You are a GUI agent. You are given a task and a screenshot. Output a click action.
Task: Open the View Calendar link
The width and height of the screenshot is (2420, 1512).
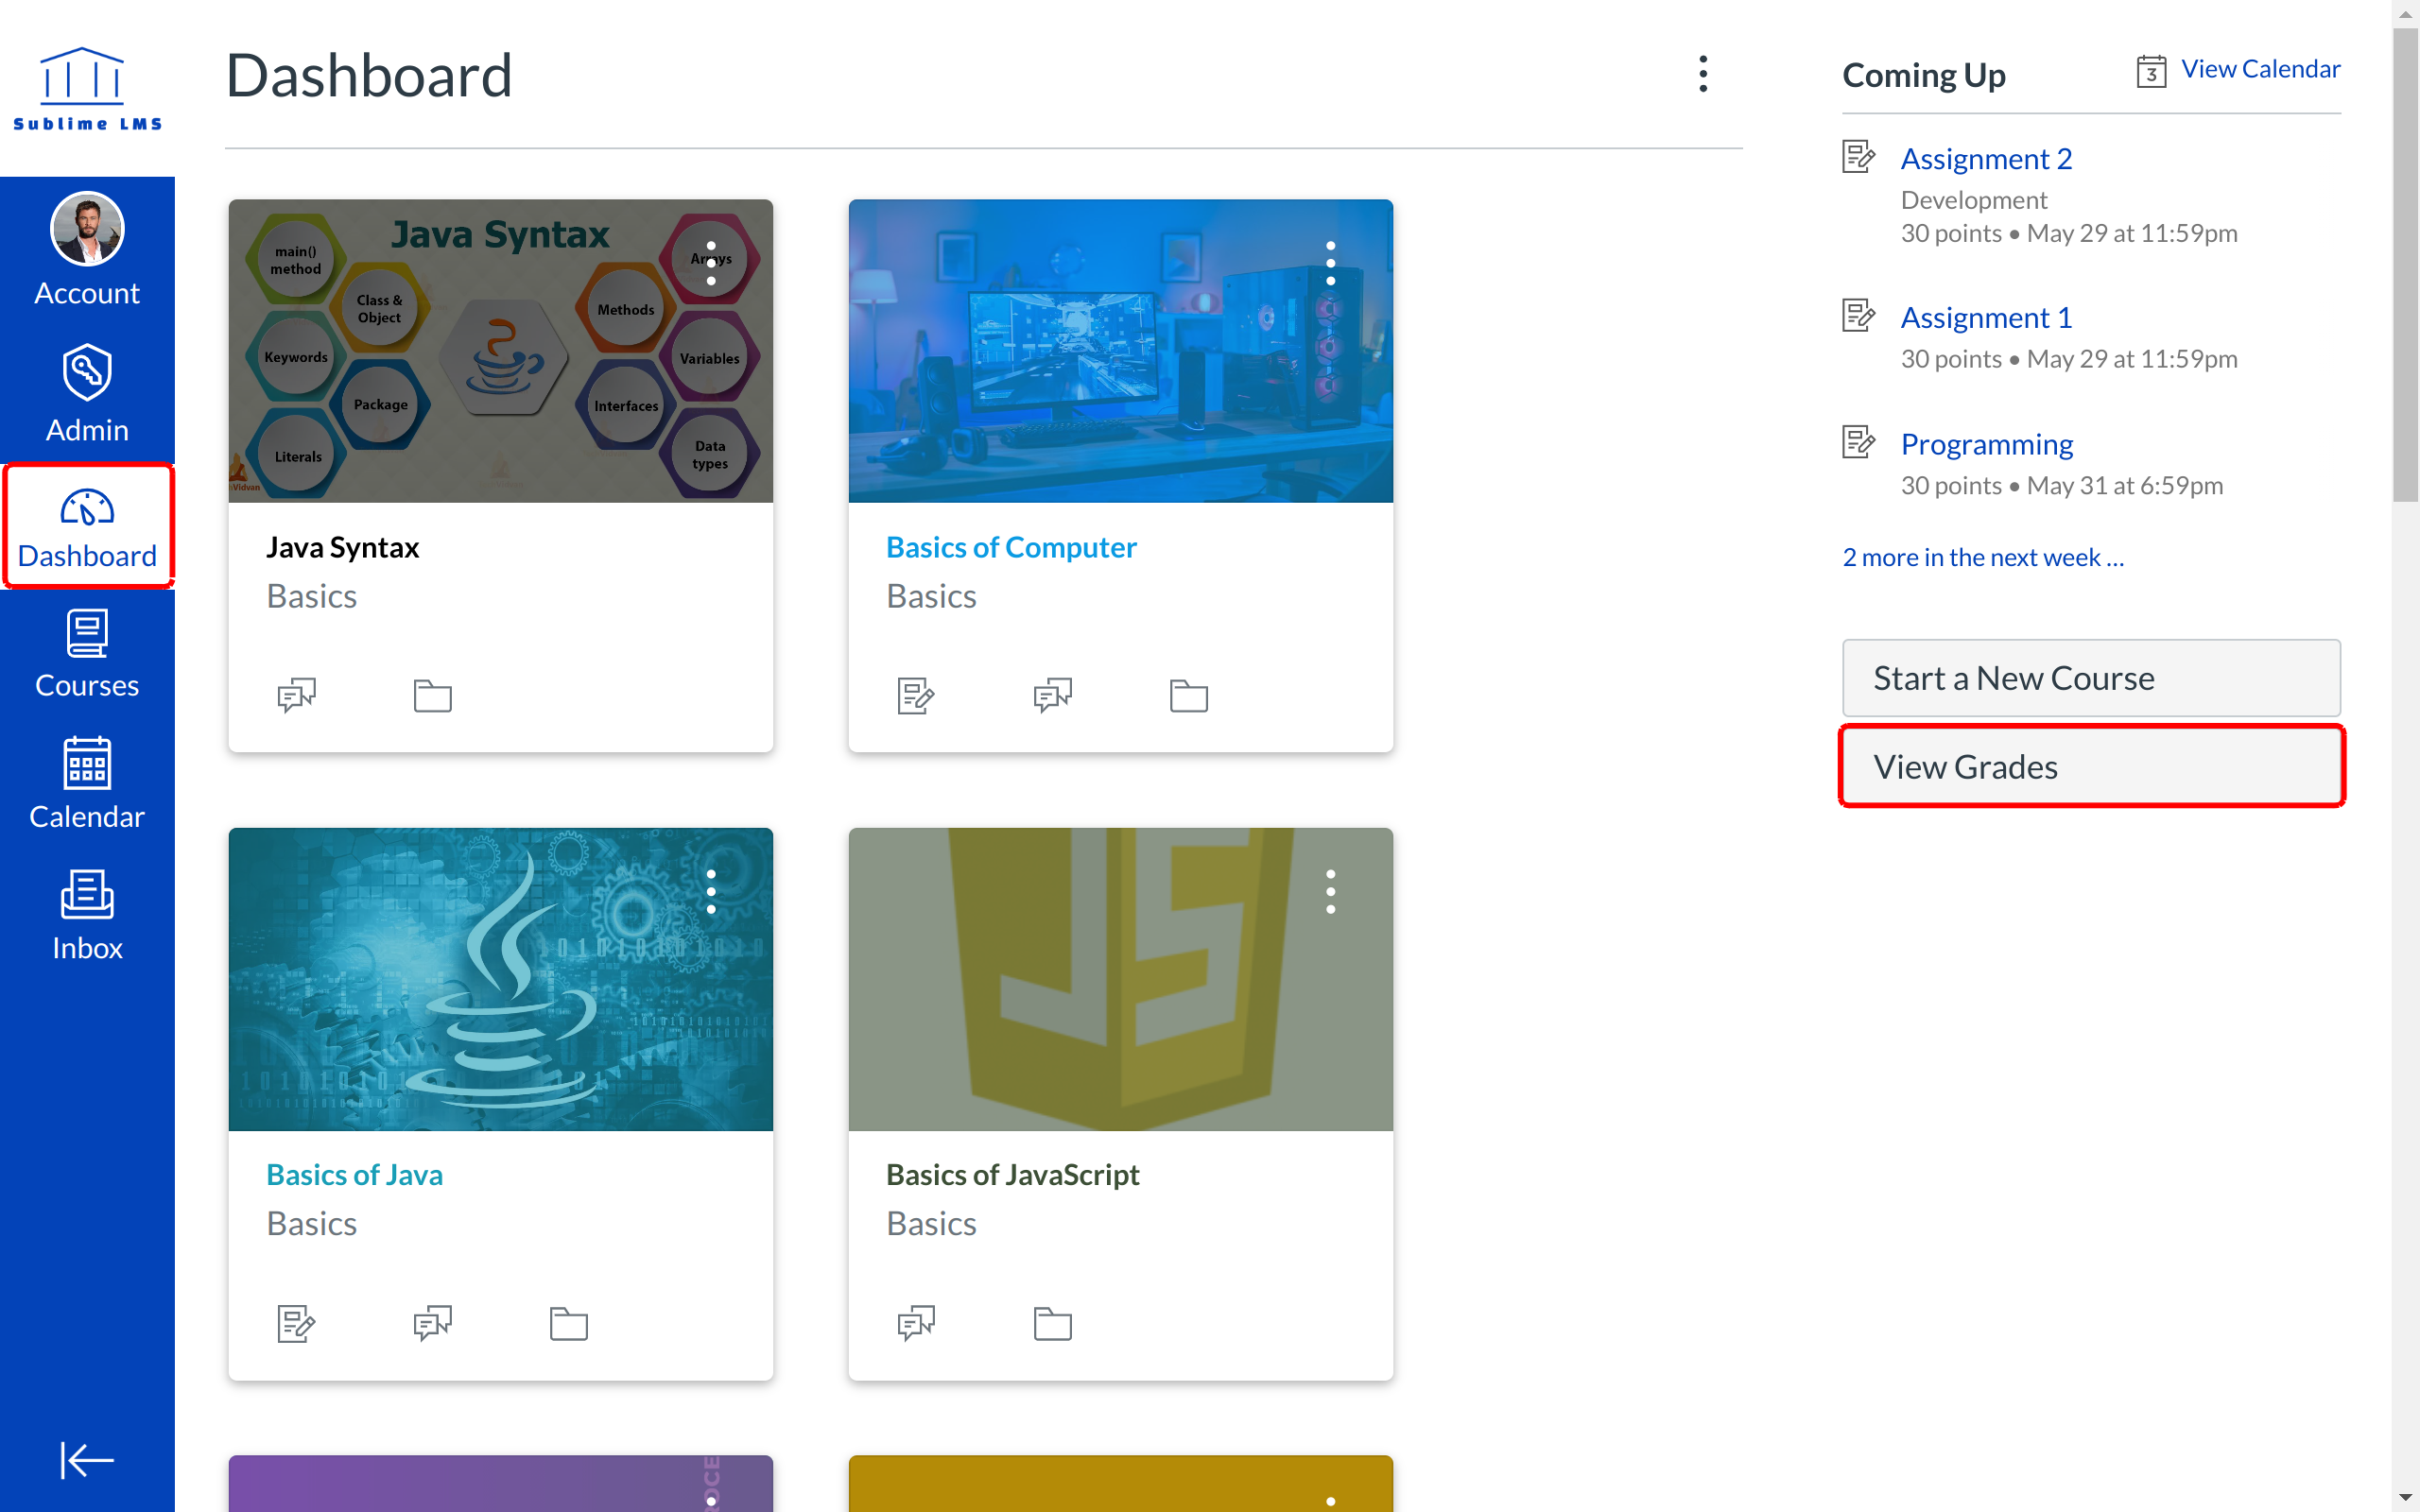point(2259,69)
